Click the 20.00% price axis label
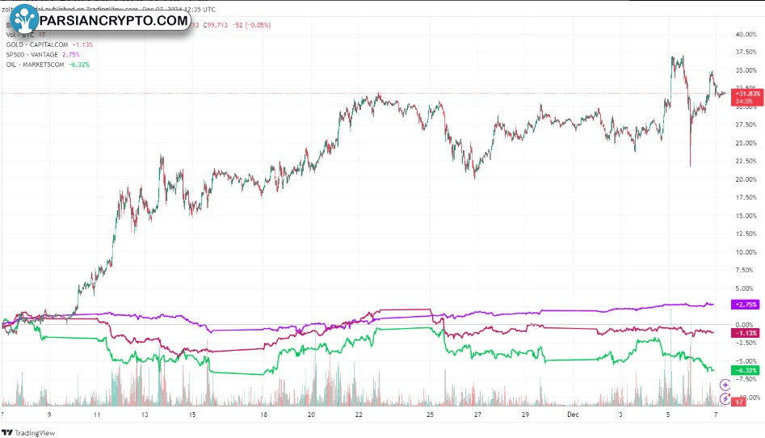 [746, 179]
